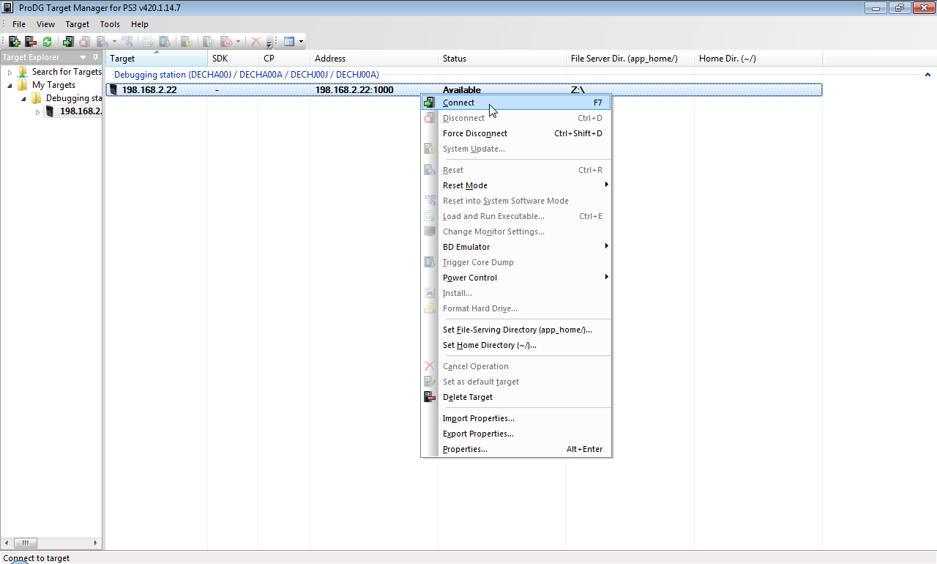Screen dimensions: 937x564
Task: Click the list view mode toolbar icon
Action: point(288,42)
